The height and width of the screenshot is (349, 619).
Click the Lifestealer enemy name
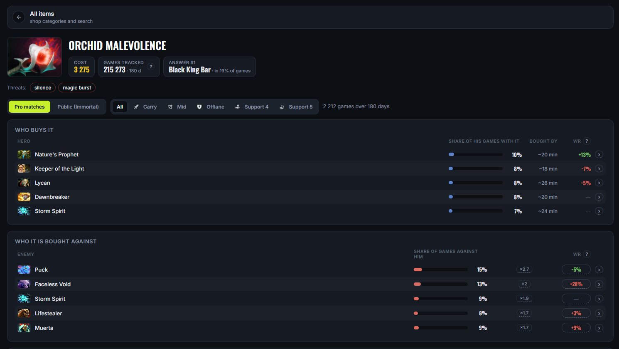pyautogui.click(x=49, y=313)
